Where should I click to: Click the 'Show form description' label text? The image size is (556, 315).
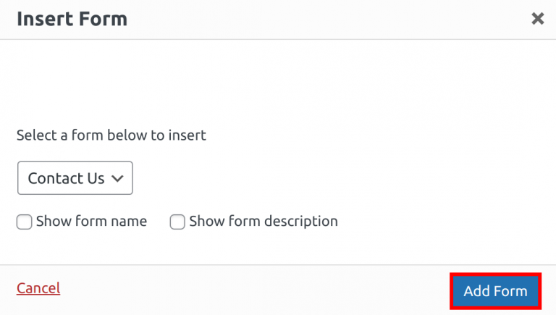[x=264, y=222]
